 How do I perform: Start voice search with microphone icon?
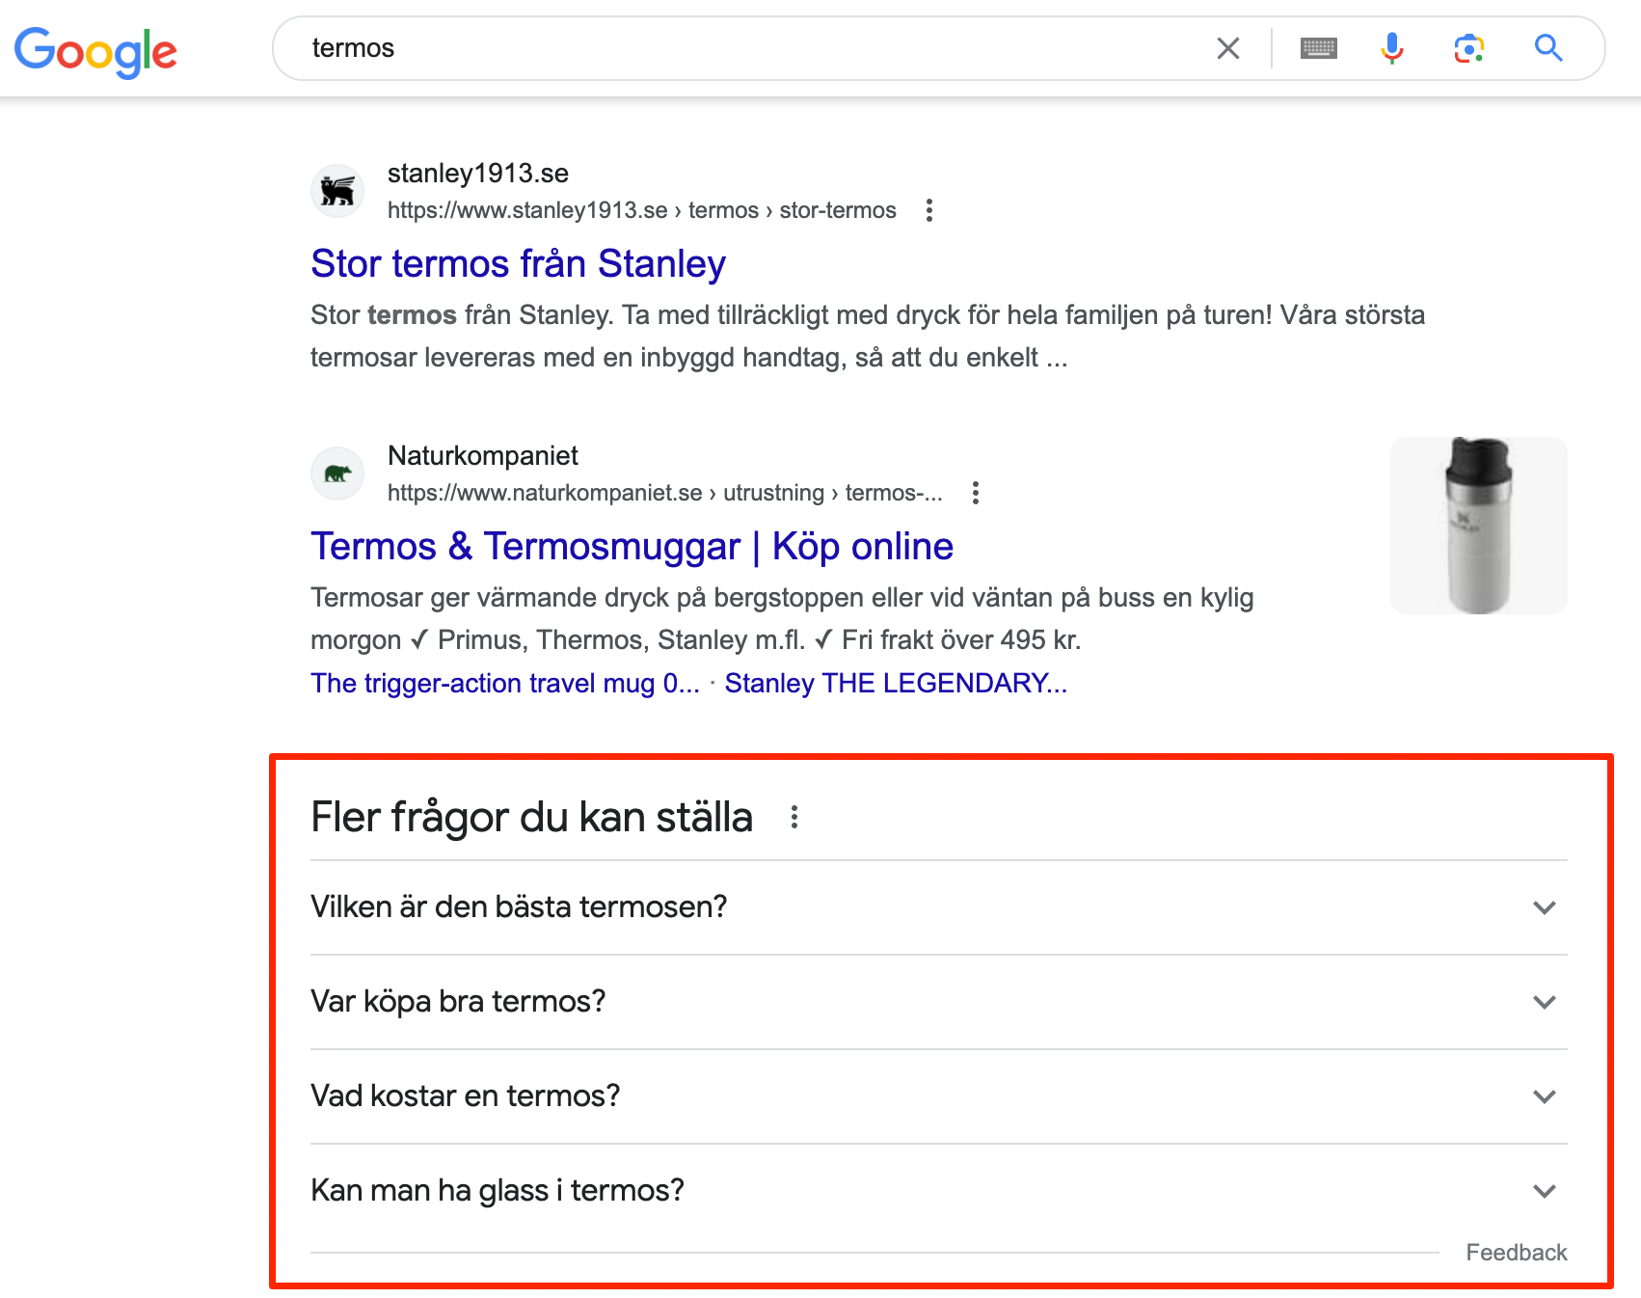pos(1391,48)
